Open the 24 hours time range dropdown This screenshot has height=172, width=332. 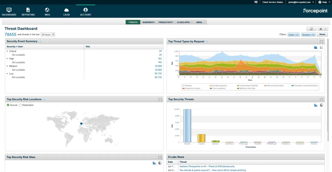click(x=52, y=34)
